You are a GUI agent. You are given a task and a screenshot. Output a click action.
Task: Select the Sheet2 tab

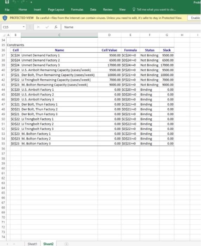tap(48, 244)
